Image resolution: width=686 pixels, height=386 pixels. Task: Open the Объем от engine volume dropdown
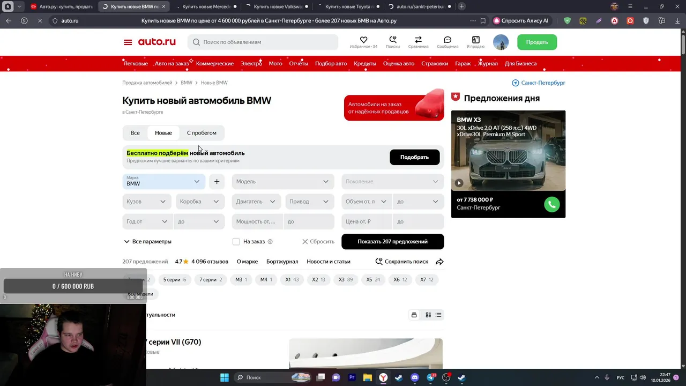(366, 202)
